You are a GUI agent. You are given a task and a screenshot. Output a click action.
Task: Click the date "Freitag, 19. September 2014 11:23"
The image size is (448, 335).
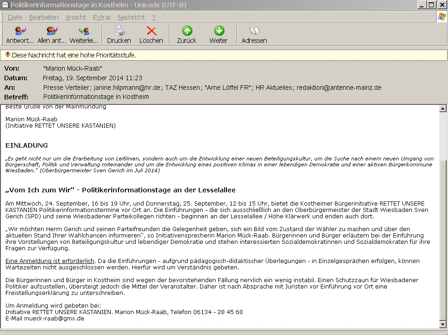[92, 78]
